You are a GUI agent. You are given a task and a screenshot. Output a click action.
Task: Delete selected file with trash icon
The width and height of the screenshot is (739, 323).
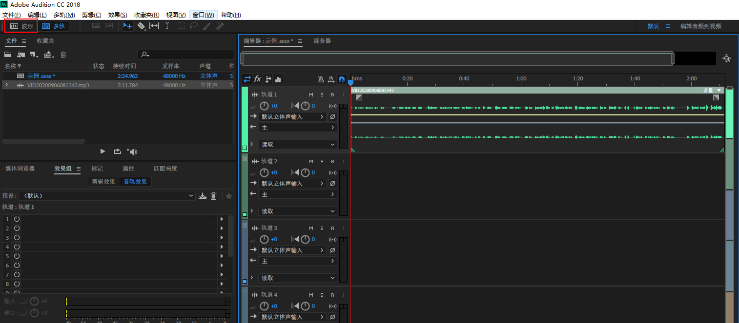[x=63, y=55]
